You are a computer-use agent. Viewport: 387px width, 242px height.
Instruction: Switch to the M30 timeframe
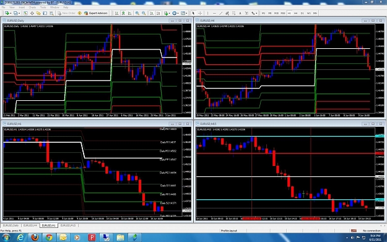[283, 13]
